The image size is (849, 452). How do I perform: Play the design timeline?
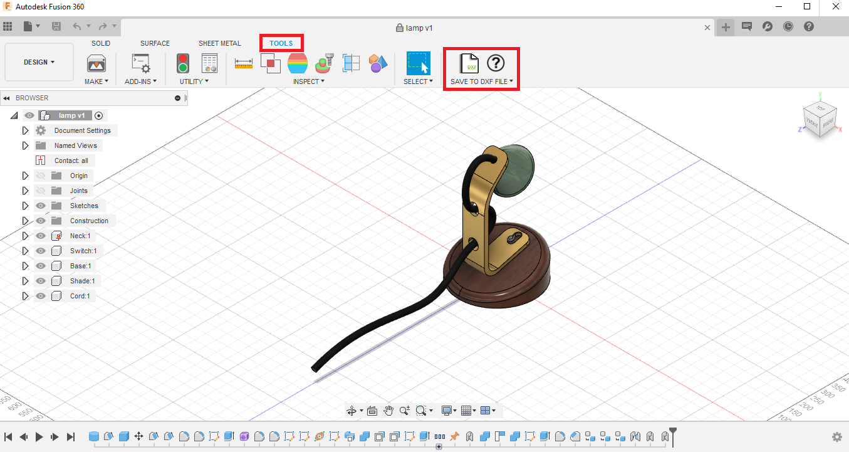tap(39, 437)
